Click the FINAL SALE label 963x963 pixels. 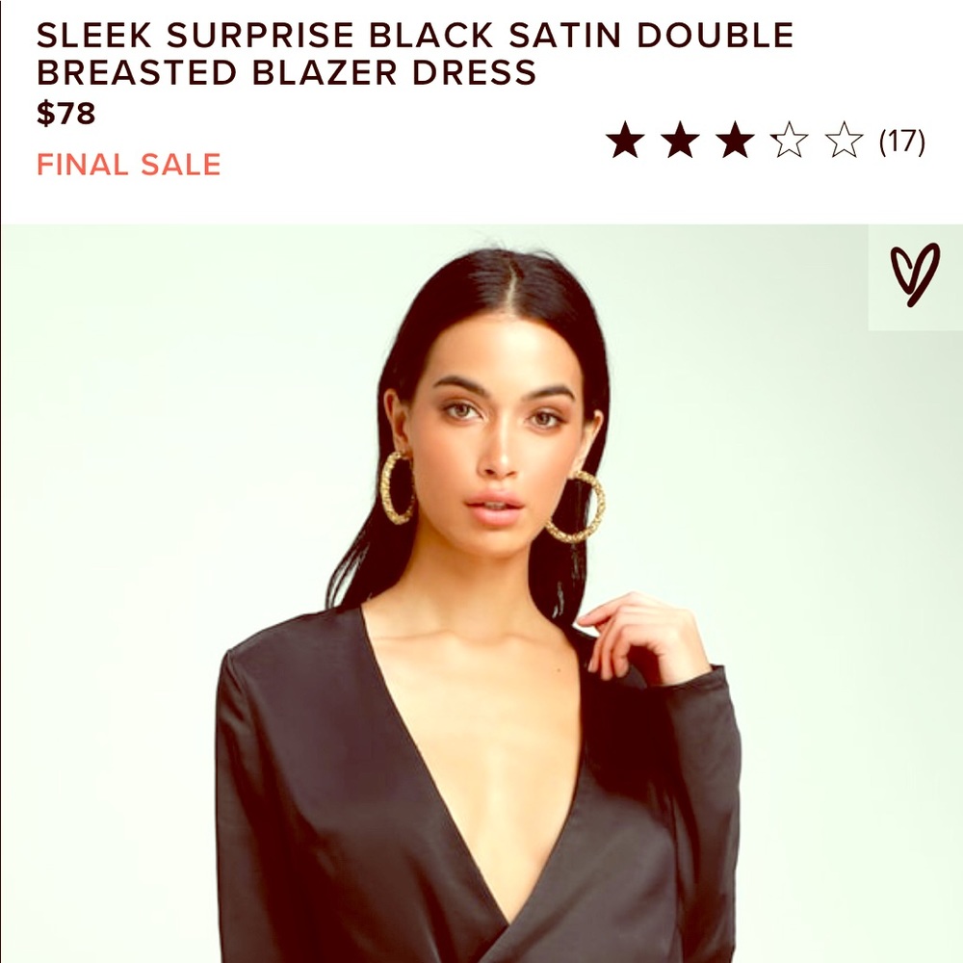129,165
